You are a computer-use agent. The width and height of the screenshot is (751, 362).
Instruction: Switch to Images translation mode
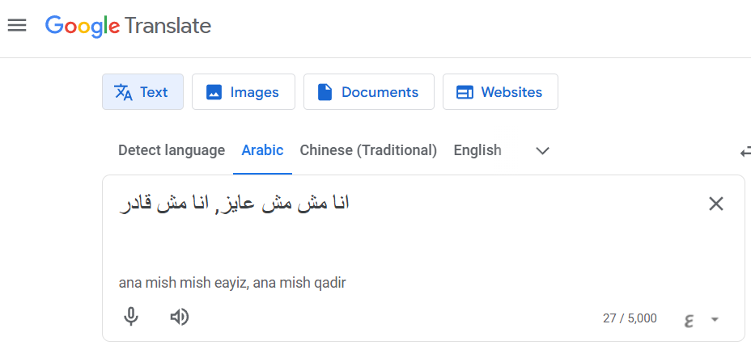(244, 92)
